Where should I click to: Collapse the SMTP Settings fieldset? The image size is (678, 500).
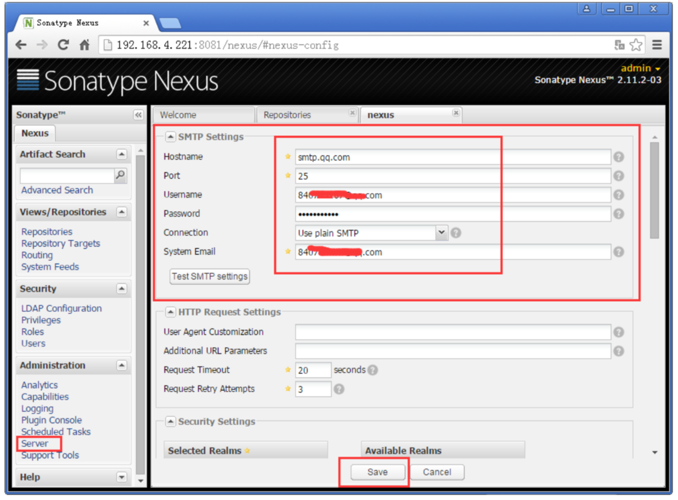click(170, 137)
